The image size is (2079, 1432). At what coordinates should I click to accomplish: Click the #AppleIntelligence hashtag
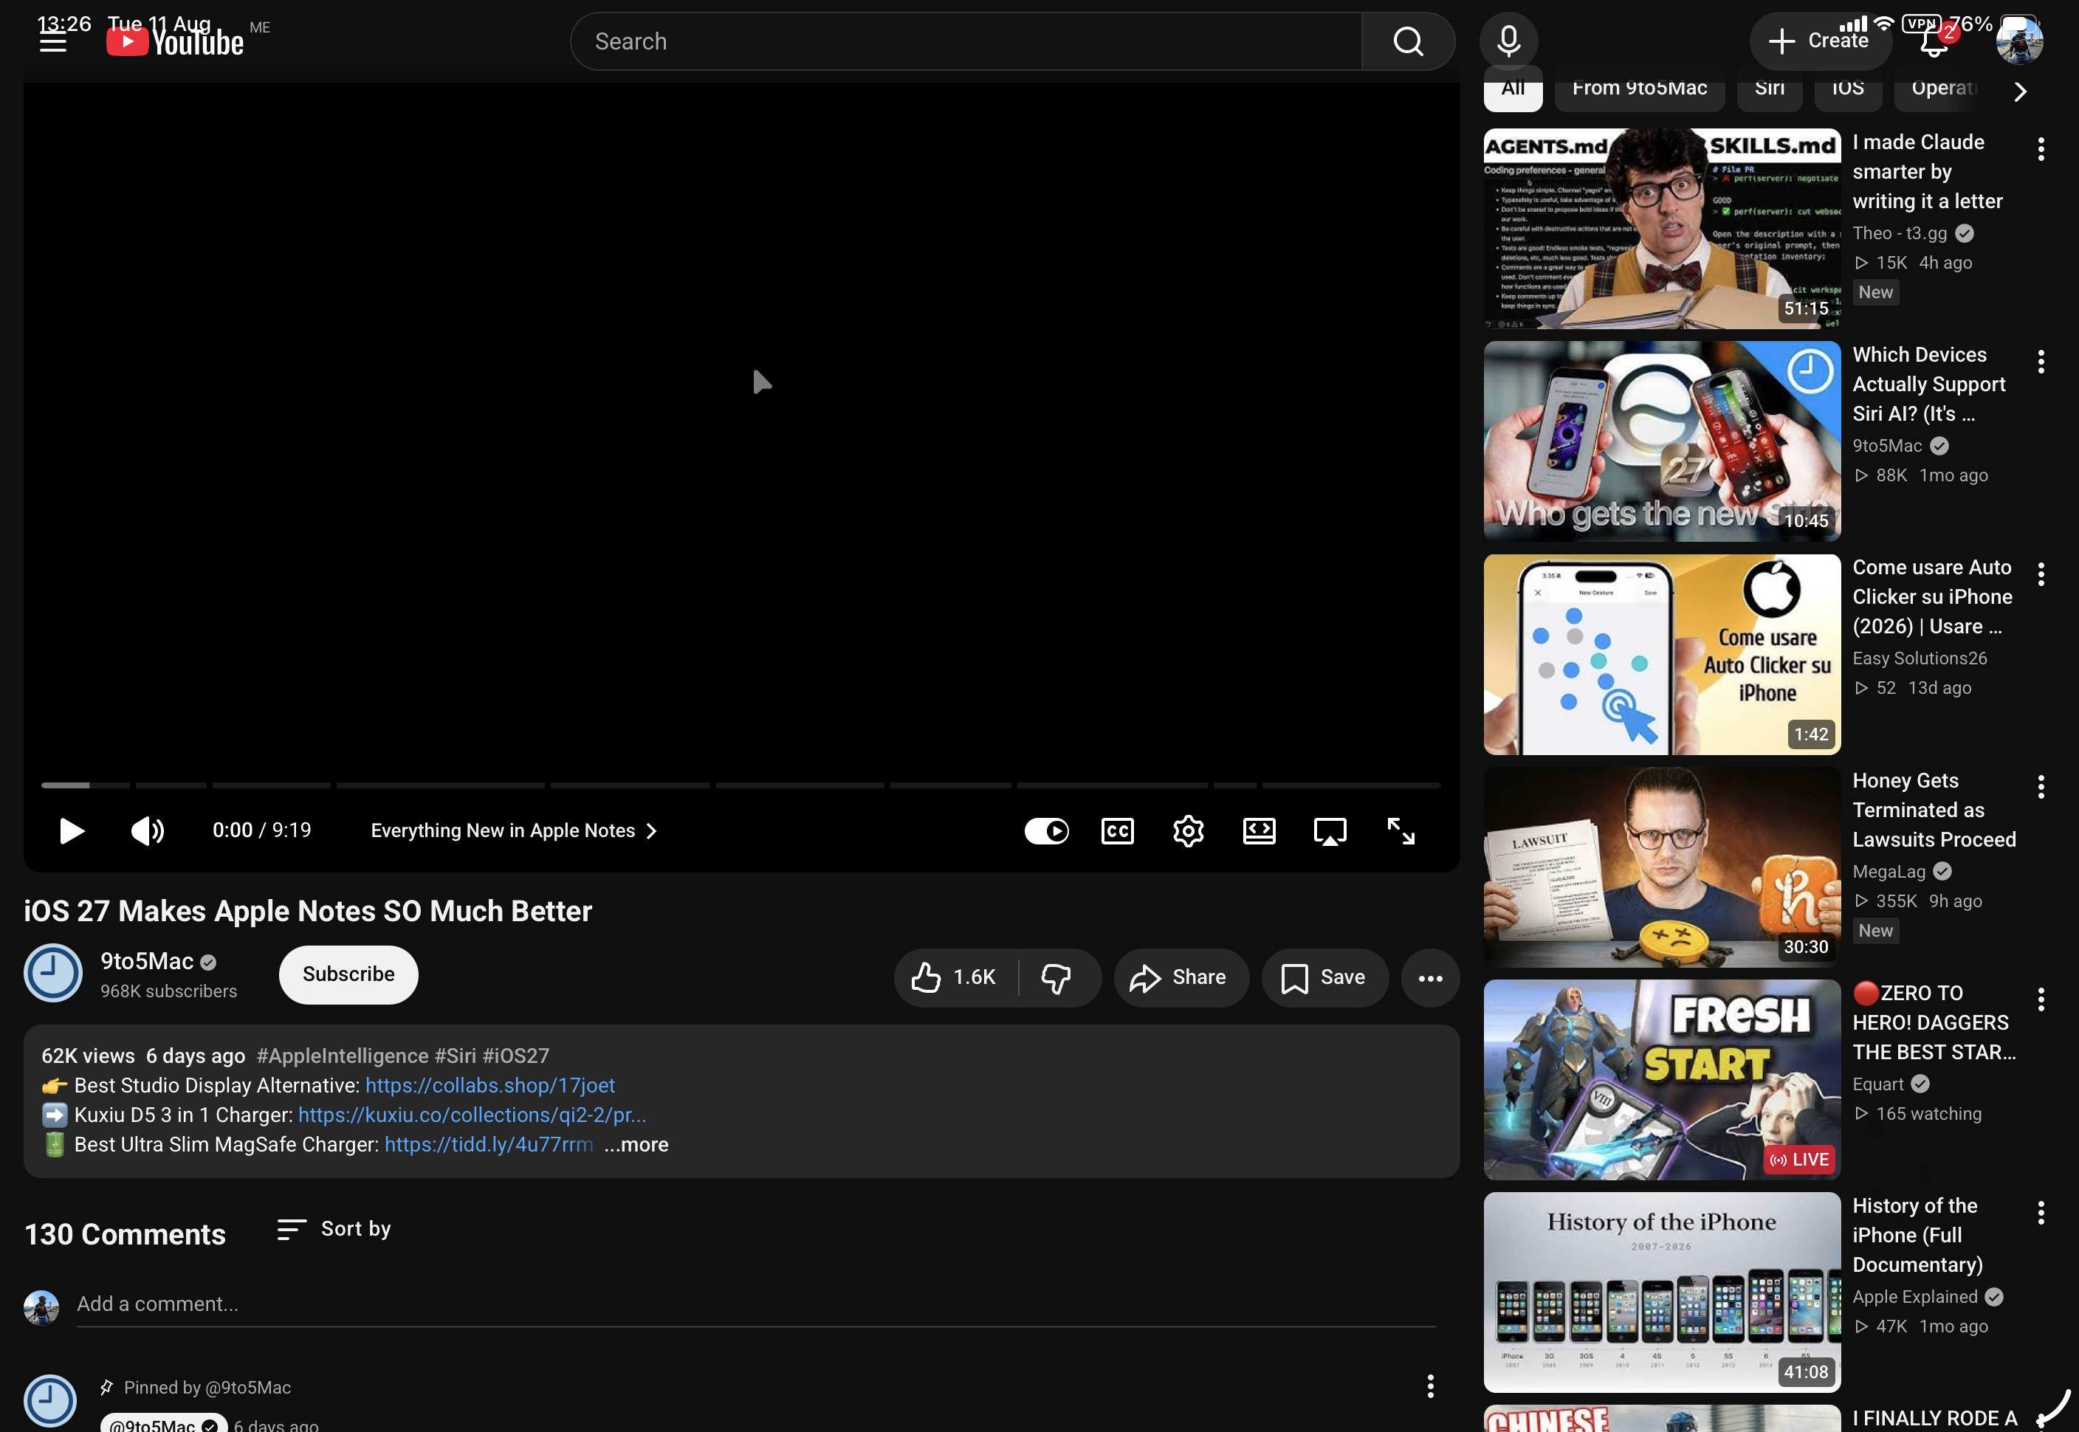pyautogui.click(x=343, y=1056)
